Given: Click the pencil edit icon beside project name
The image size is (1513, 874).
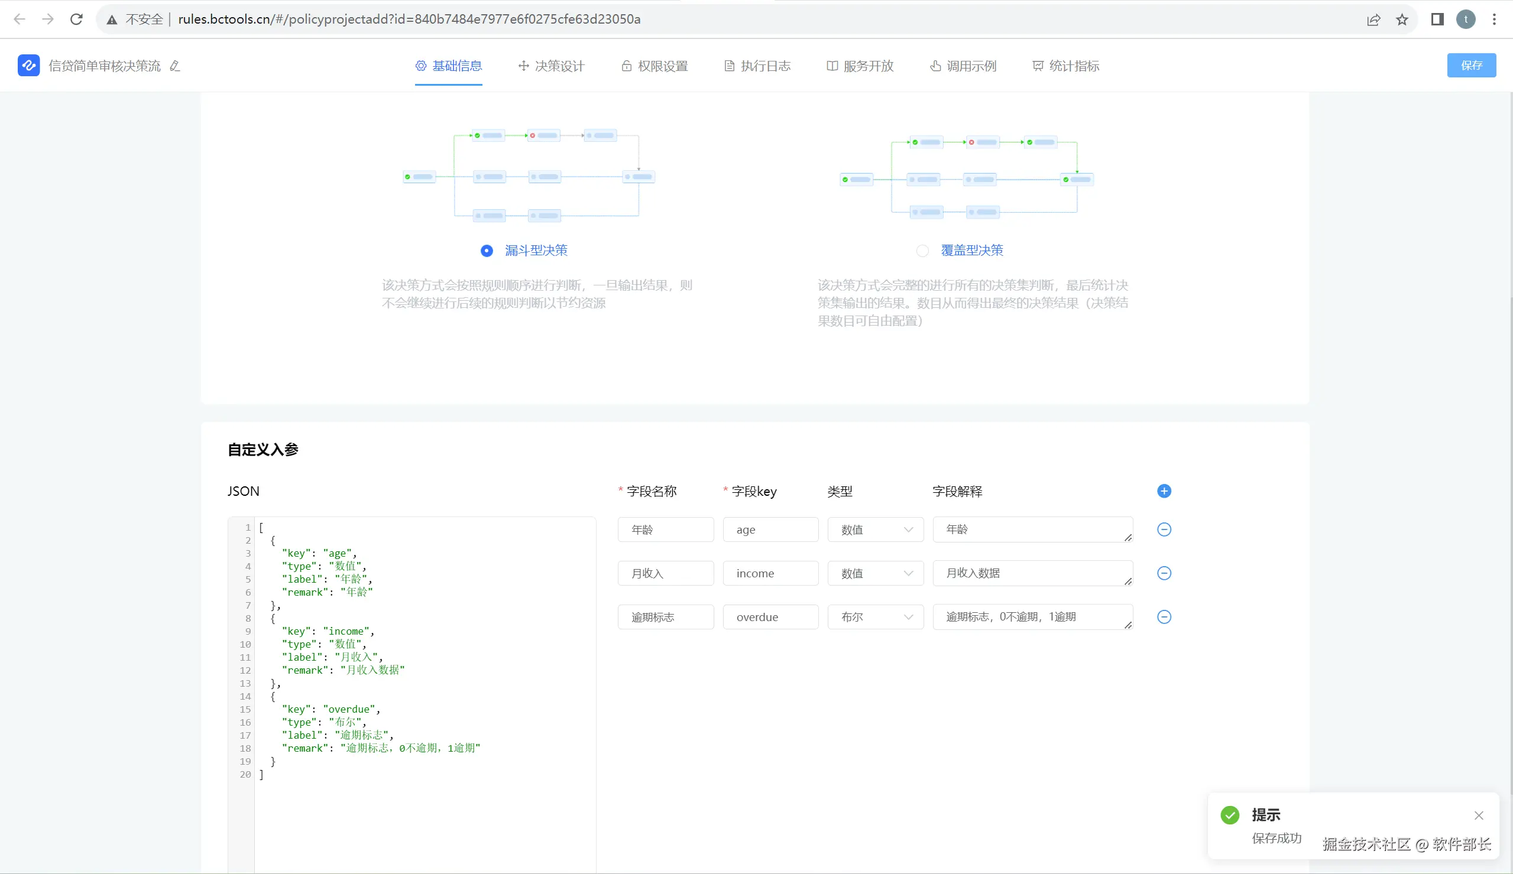Looking at the screenshot, I should 175,66.
